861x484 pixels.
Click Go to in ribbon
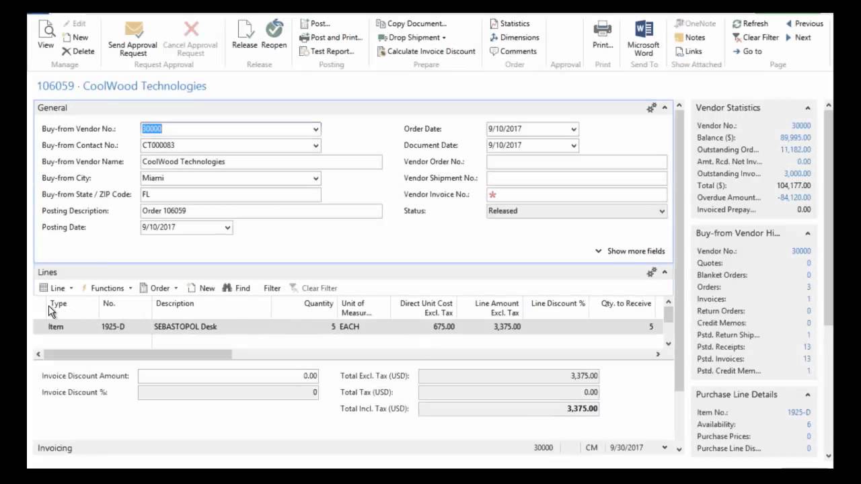pyautogui.click(x=747, y=51)
